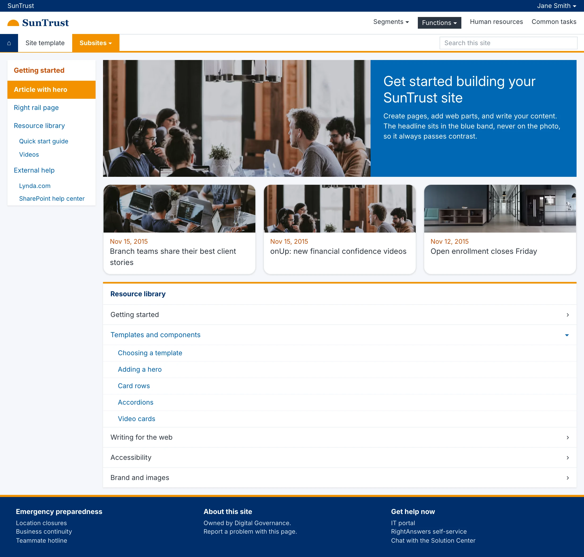Go to Human resources
This screenshot has height=557, width=584.
click(x=496, y=22)
